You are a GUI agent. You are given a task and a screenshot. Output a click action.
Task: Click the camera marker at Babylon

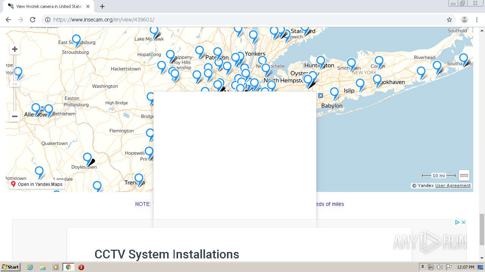(x=334, y=93)
